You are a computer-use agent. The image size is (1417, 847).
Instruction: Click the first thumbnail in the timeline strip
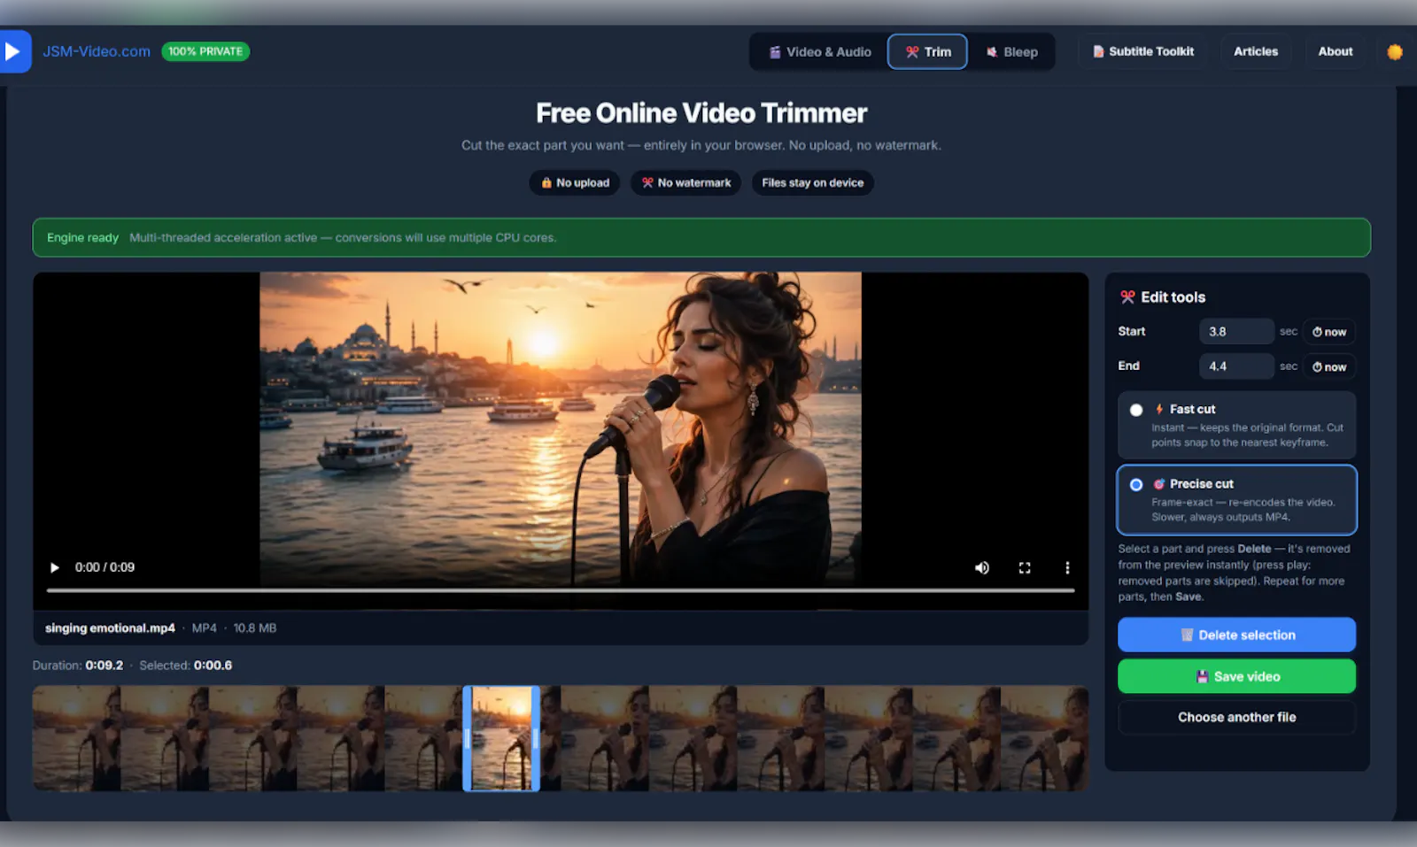76,738
